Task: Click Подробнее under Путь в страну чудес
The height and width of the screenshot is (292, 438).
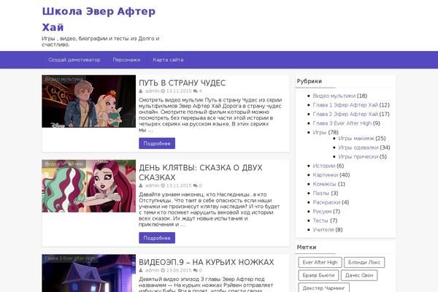Action: [157, 143]
